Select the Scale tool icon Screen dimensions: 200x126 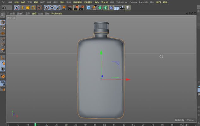click(28, 8)
